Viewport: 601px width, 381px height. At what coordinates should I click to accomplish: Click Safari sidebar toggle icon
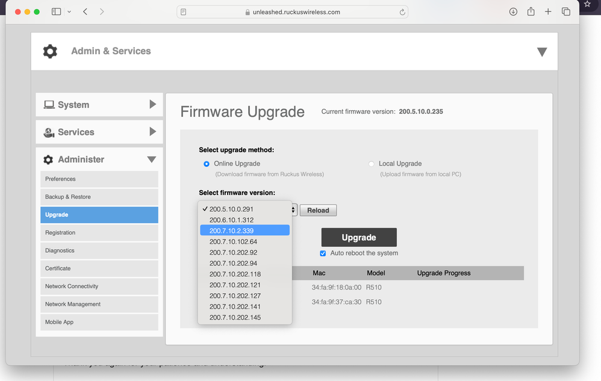57,12
